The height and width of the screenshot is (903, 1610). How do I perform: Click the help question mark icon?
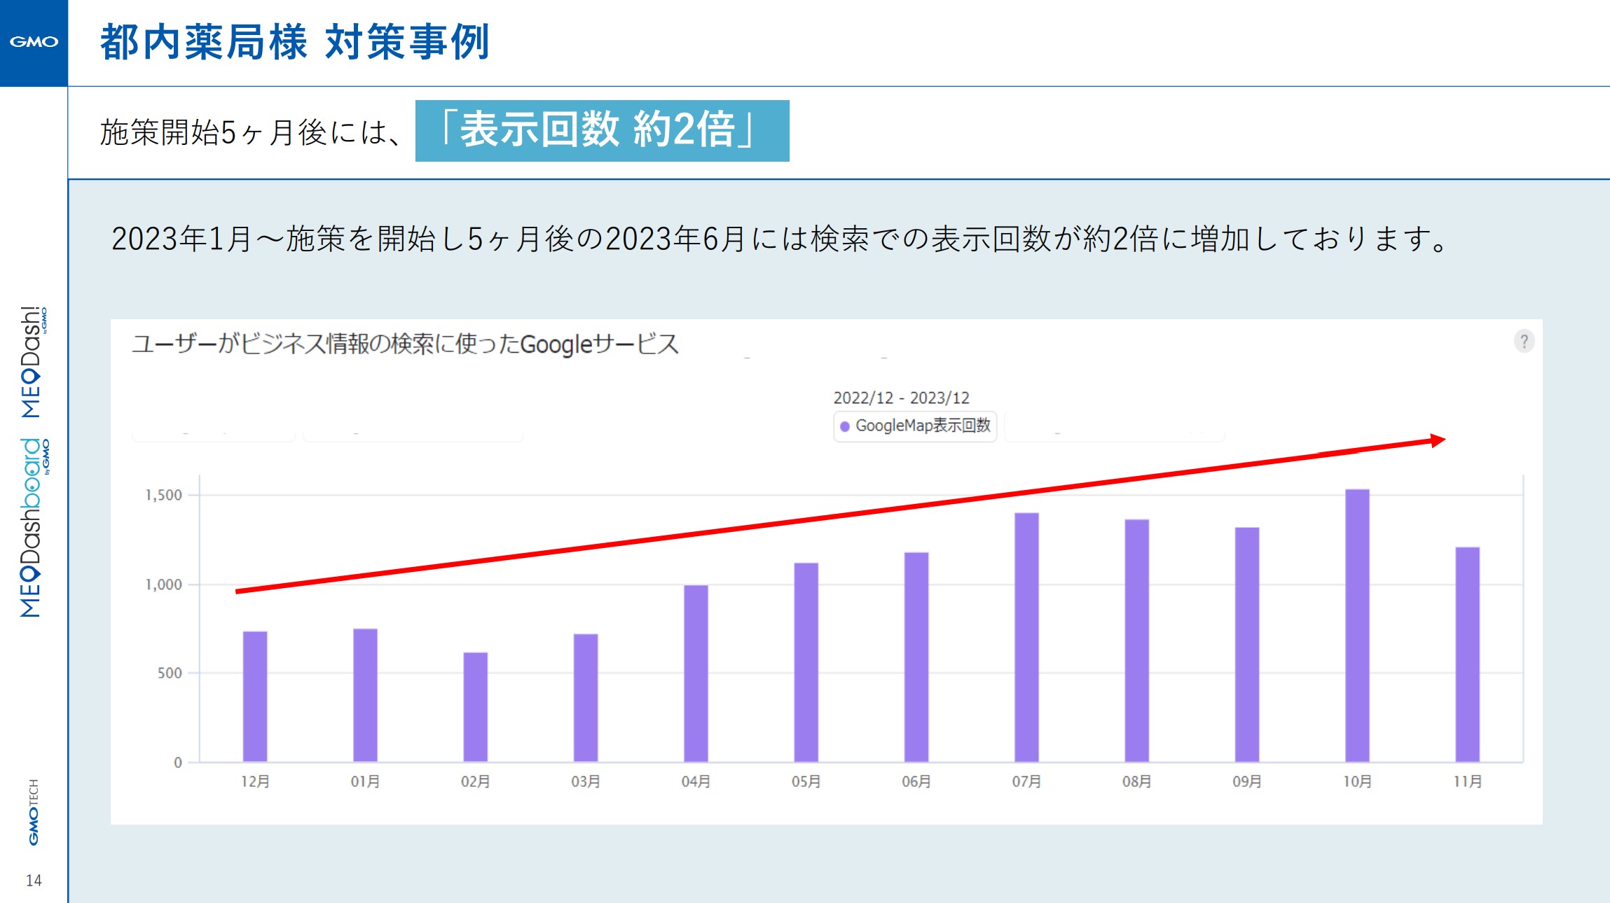pyautogui.click(x=1524, y=342)
